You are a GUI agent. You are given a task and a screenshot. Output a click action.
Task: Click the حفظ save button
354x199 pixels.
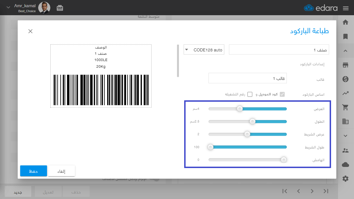33,171
